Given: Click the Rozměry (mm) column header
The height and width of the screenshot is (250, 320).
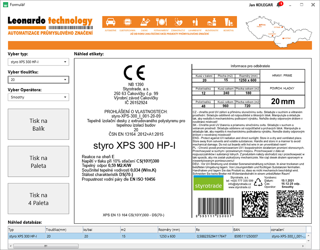Looking at the screenshot, I should pyautogui.click(x=176, y=230).
